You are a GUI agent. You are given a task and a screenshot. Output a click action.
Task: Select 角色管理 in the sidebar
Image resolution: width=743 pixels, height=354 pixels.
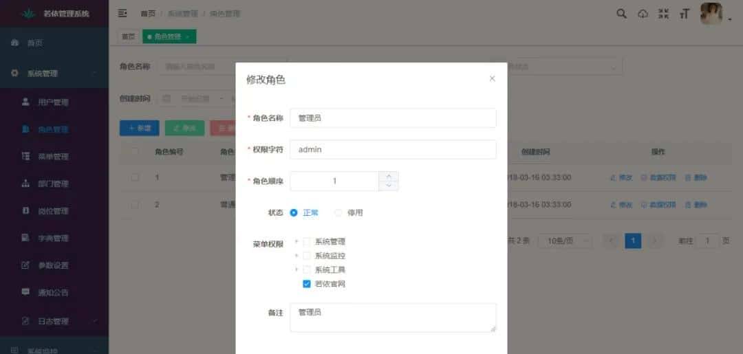pyautogui.click(x=54, y=129)
